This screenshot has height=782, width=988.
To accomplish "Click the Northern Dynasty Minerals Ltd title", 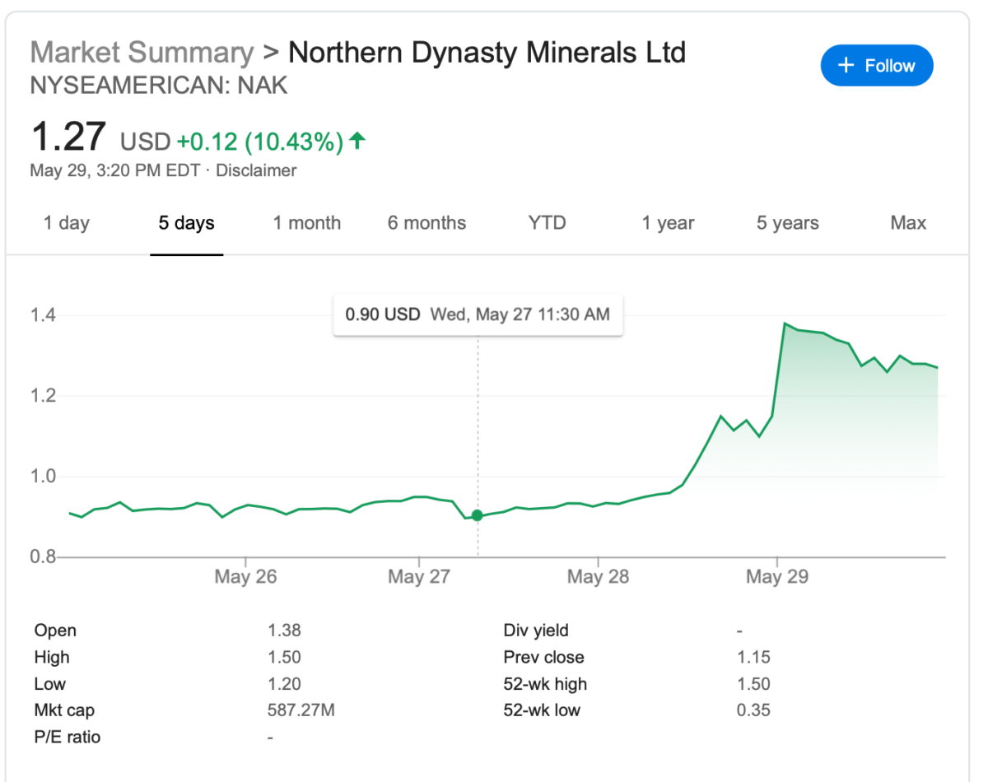I will [x=487, y=53].
